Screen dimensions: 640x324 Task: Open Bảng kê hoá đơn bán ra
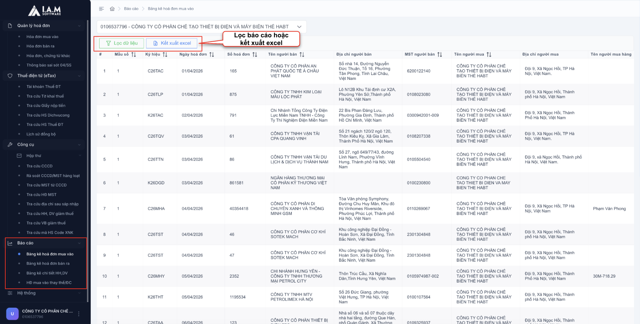tap(48, 263)
